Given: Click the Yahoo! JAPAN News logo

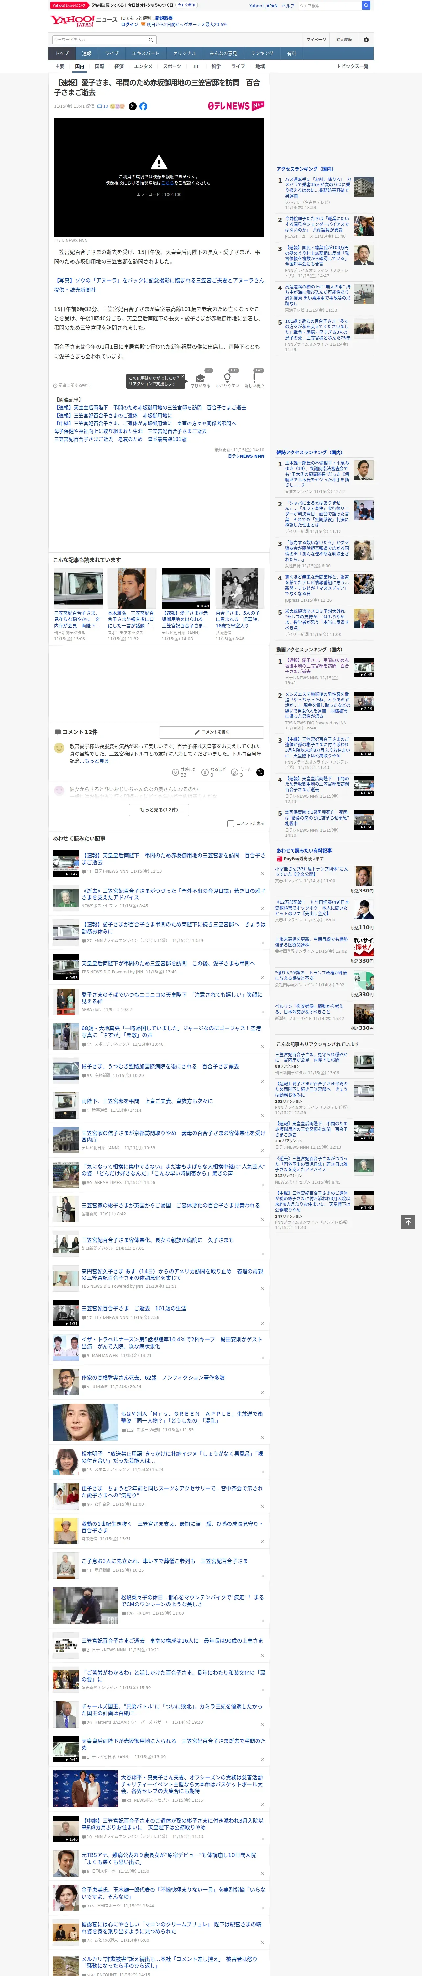Looking at the screenshot, I should tap(83, 21).
